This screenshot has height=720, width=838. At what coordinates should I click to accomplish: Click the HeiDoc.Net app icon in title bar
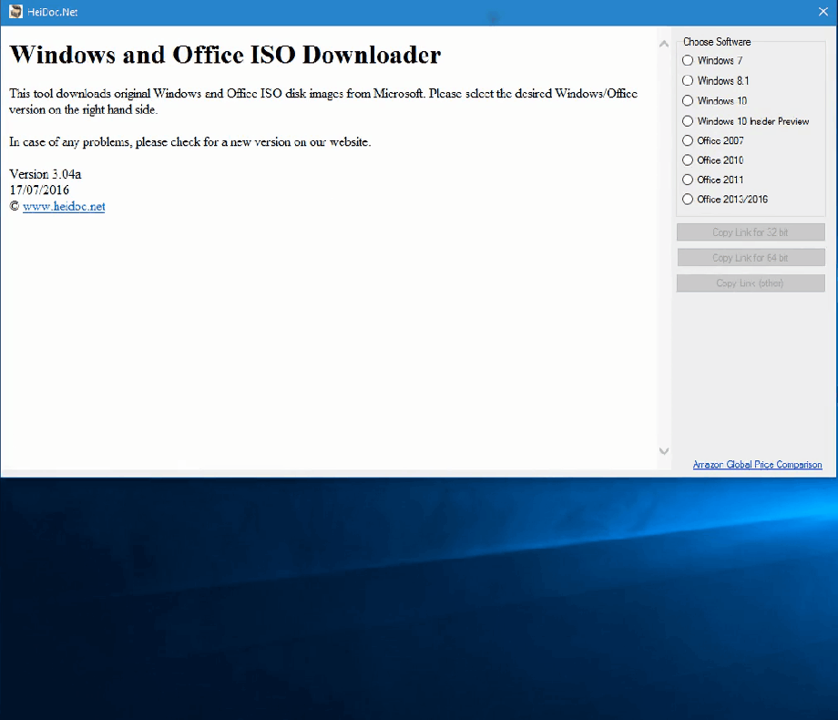pos(15,12)
